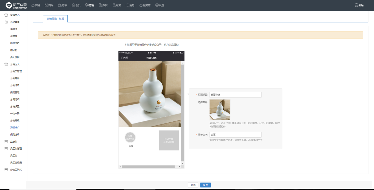
Task: Select the 分销员推广海报 tab
Action: coord(55,19)
